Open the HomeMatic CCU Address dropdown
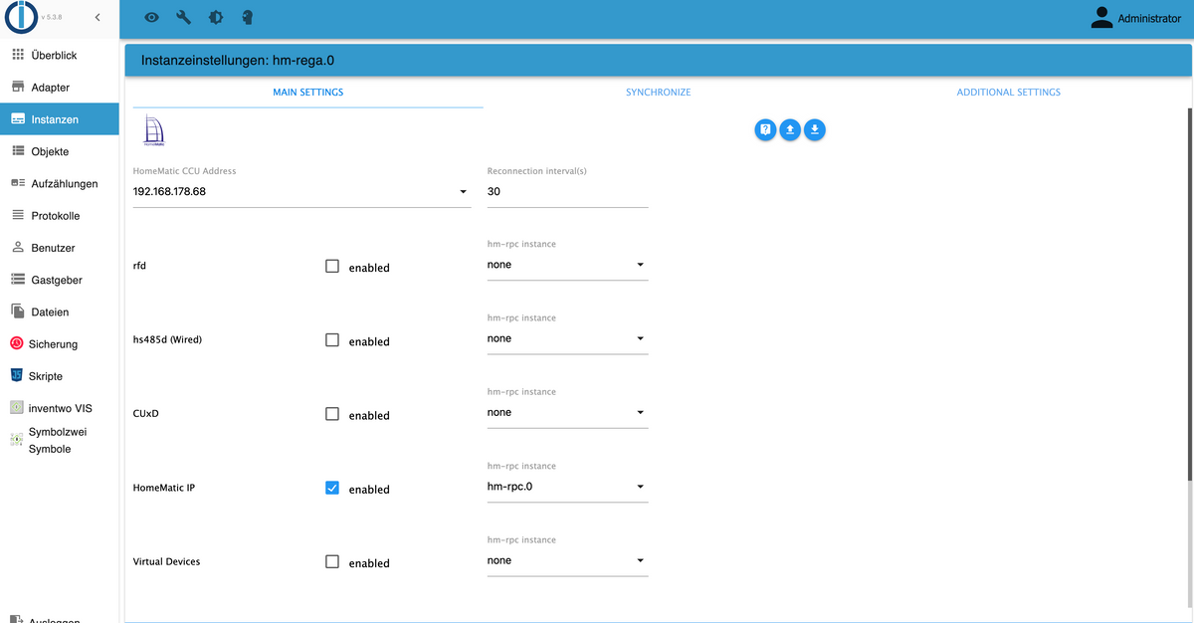 point(301,191)
